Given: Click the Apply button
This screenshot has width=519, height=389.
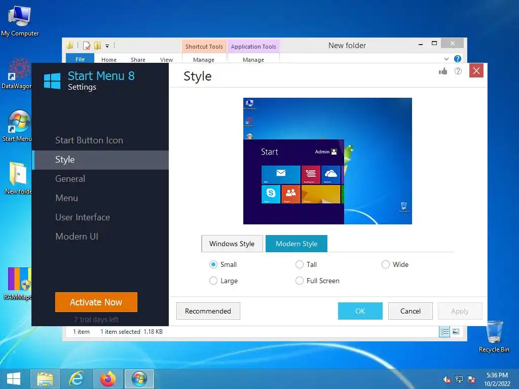Looking at the screenshot, I should pyautogui.click(x=460, y=311).
